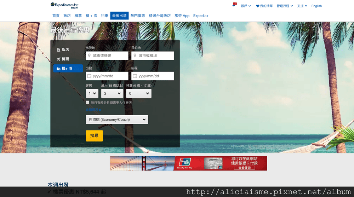Image resolution: width=354 pixels, height=197 pixels.
Task: Open 旅遊 App link
Action: (x=182, y=16)
